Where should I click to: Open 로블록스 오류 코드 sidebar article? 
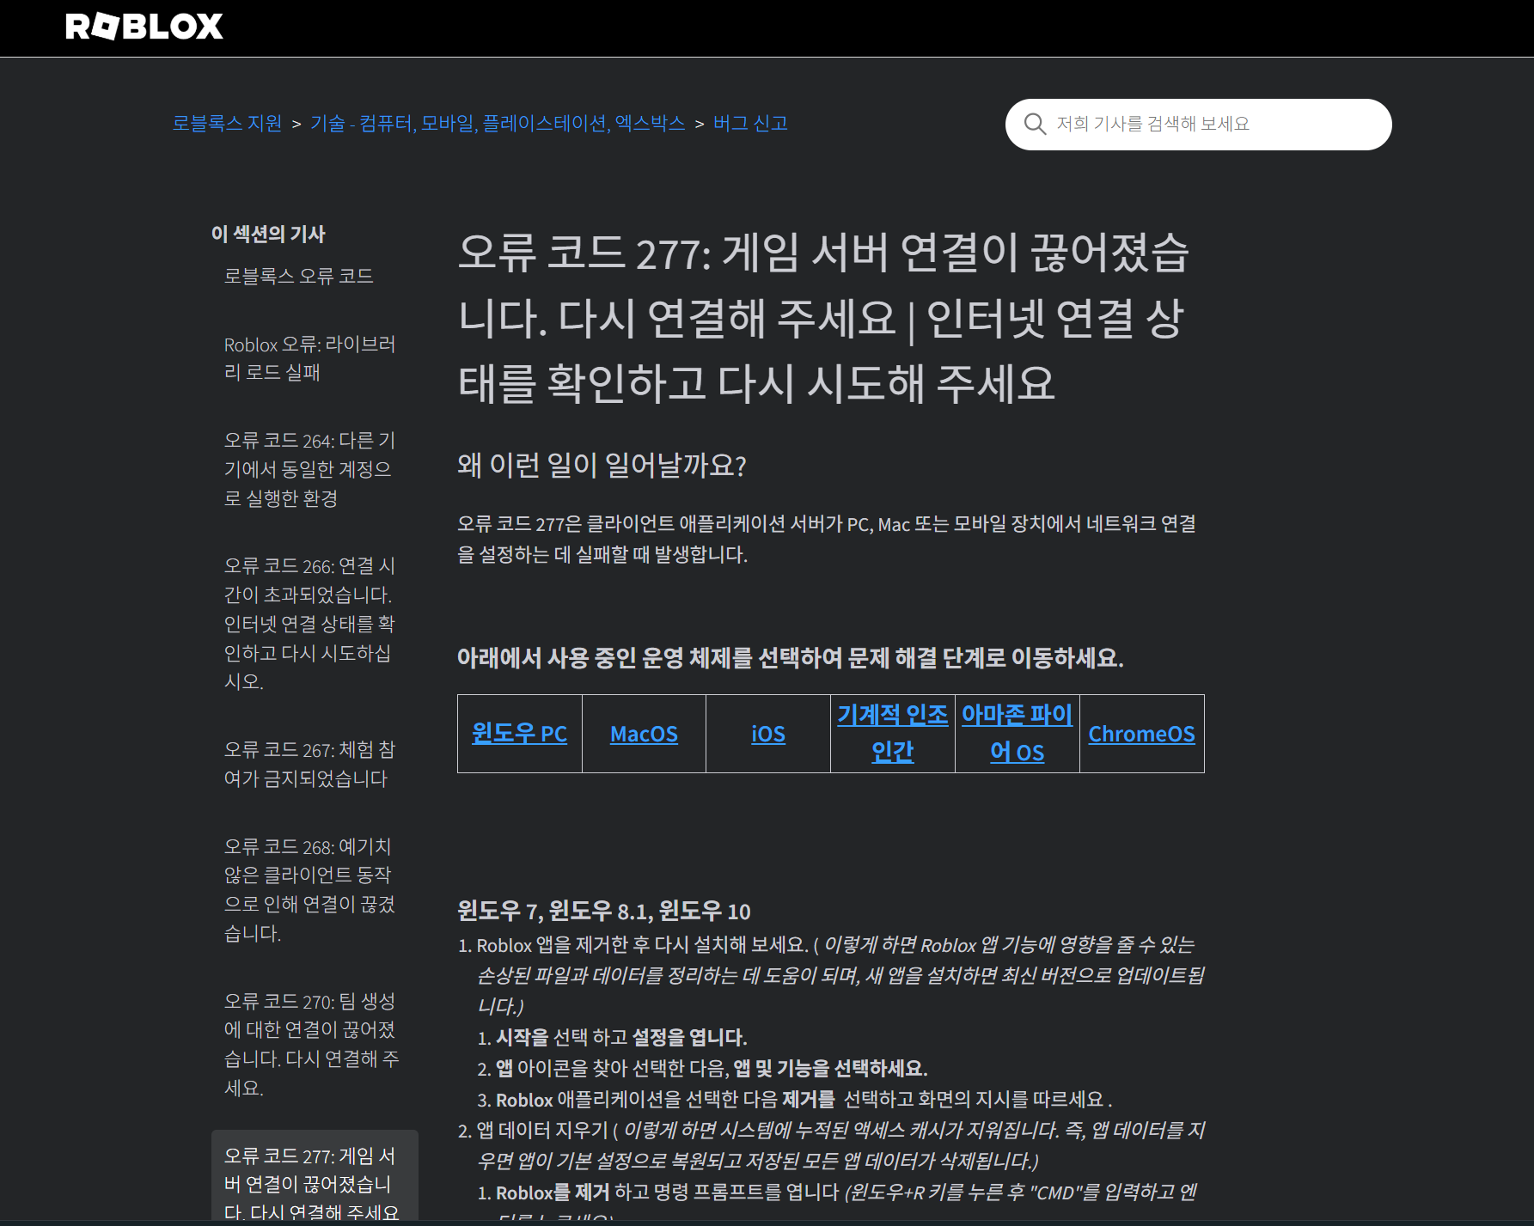coord(298,276)
